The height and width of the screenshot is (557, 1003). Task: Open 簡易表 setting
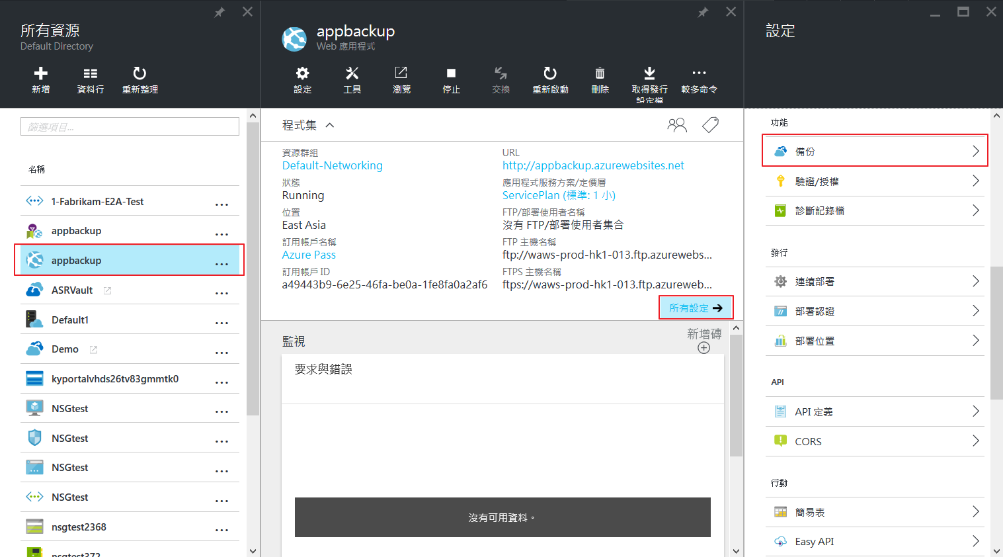pyautogui.click(x=875, y=512)
